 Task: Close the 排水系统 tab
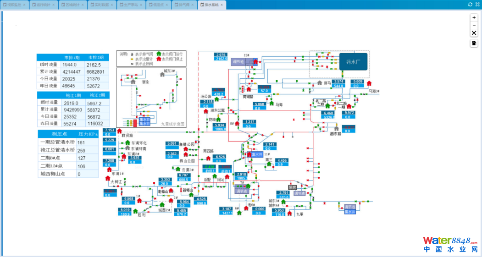click(222, 5)
